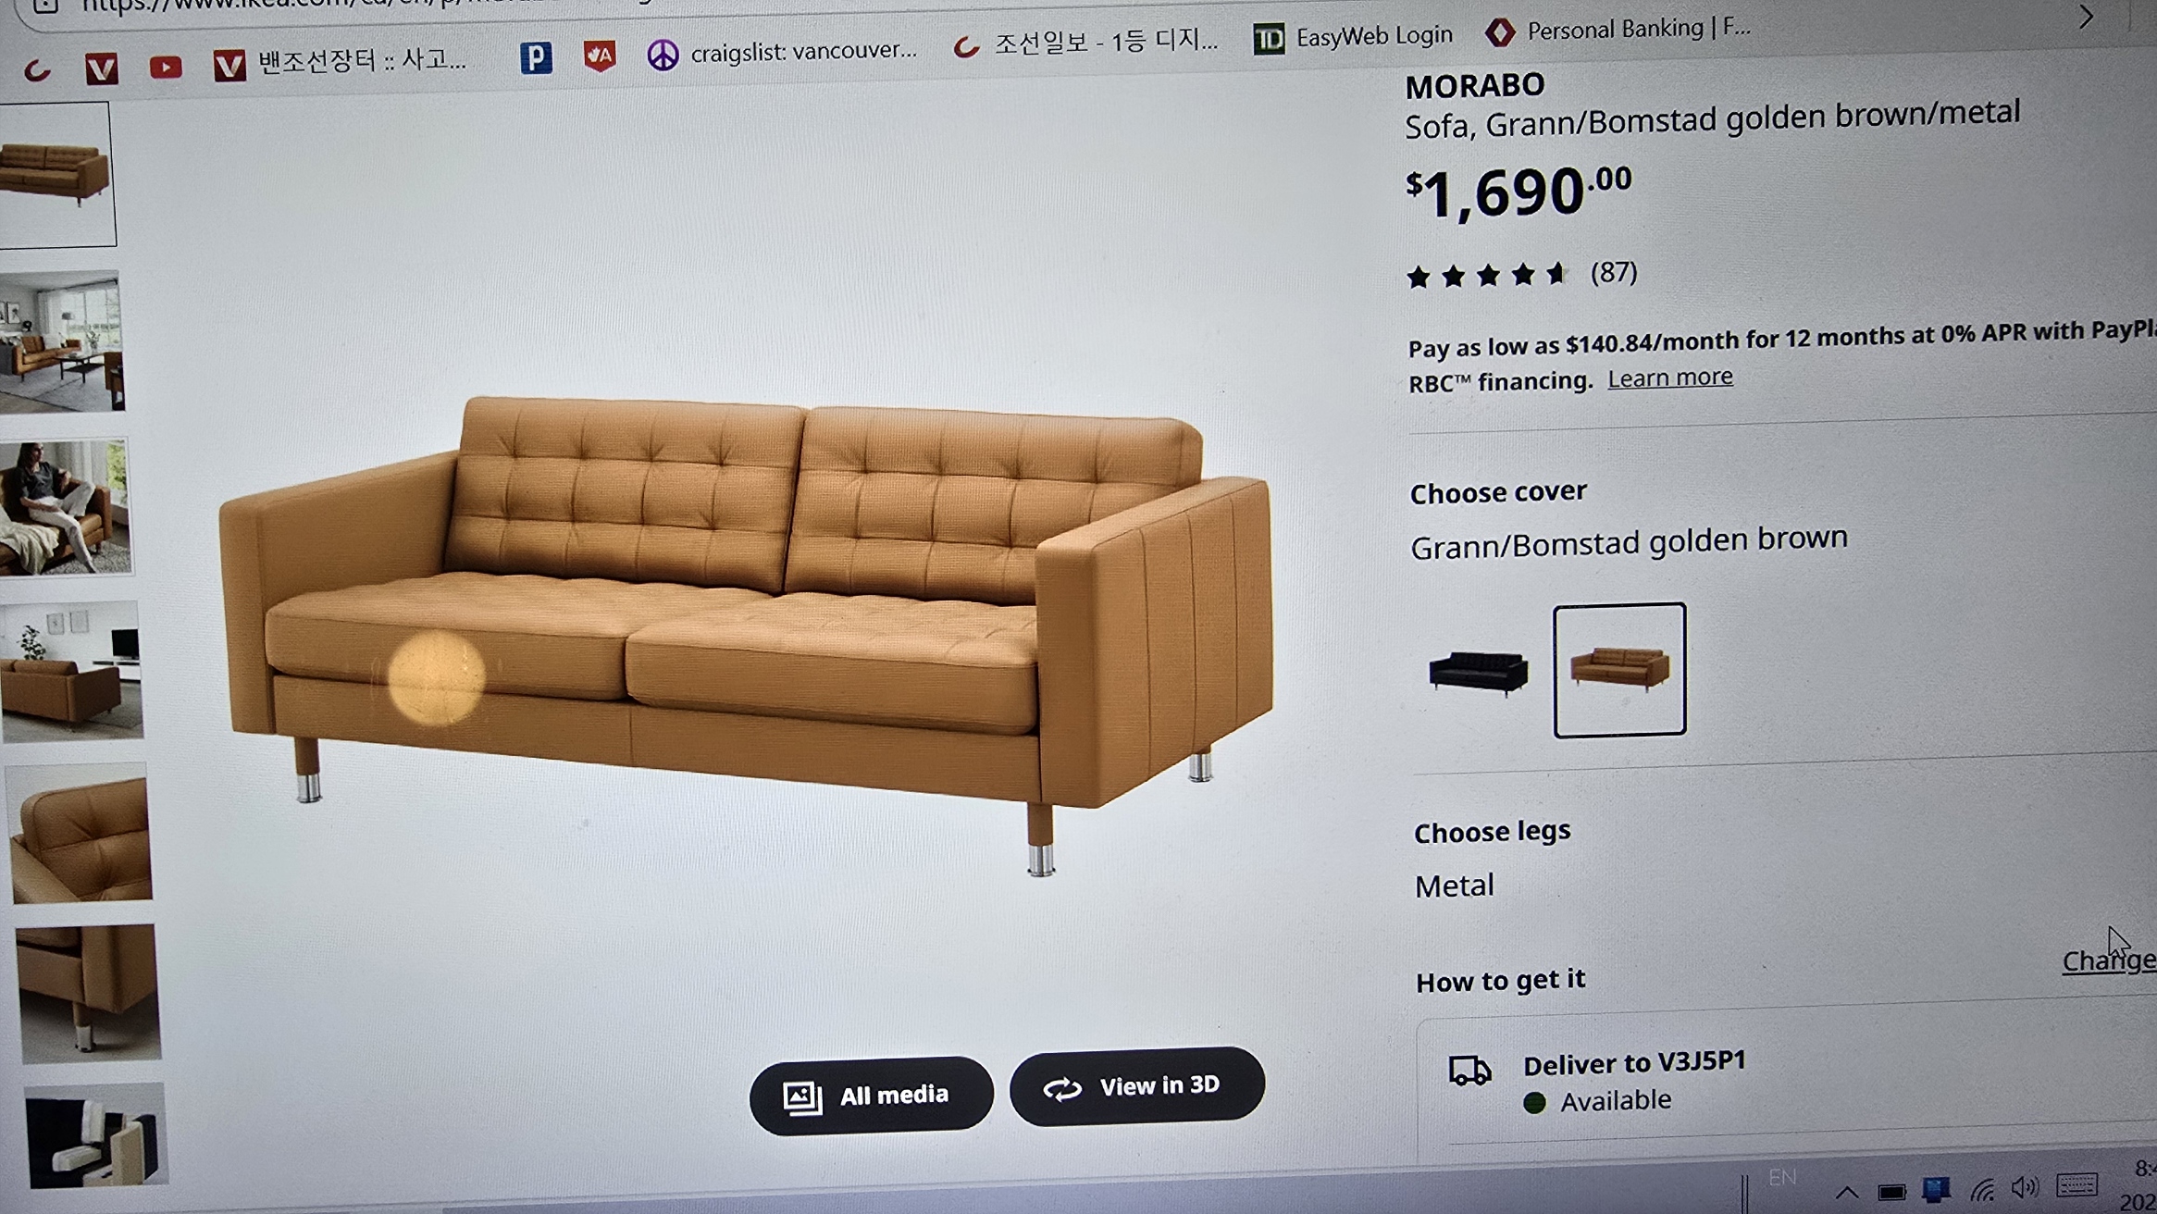Click the blue P bookmark icon
The width and height of the screenshot is (2157, 1214).
tap(536, 58)
